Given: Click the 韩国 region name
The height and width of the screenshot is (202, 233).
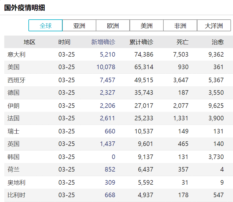Looking at the screenshot, I should click(x=14, y=157).
